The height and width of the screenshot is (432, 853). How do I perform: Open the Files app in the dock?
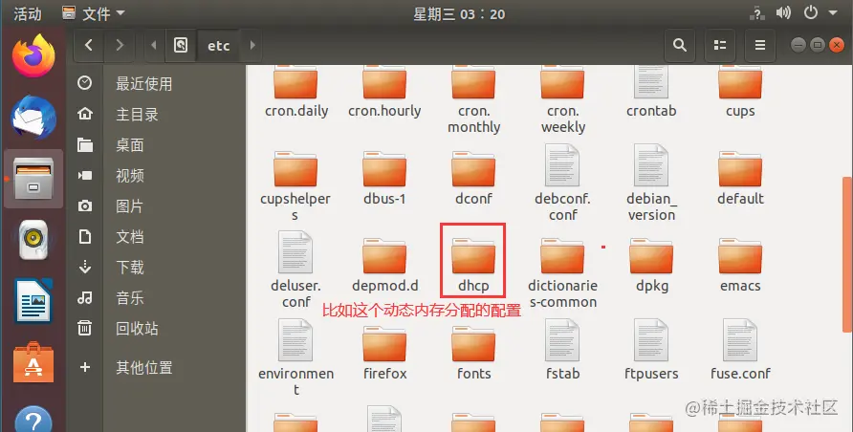click(33, 179)
